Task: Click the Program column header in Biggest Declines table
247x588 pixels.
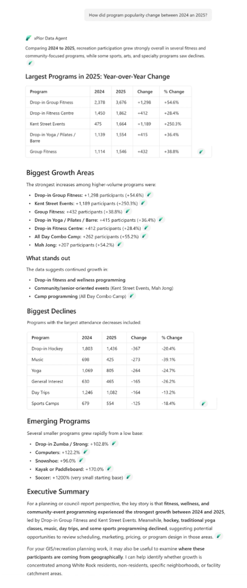Action: click(x=40, y=337)
